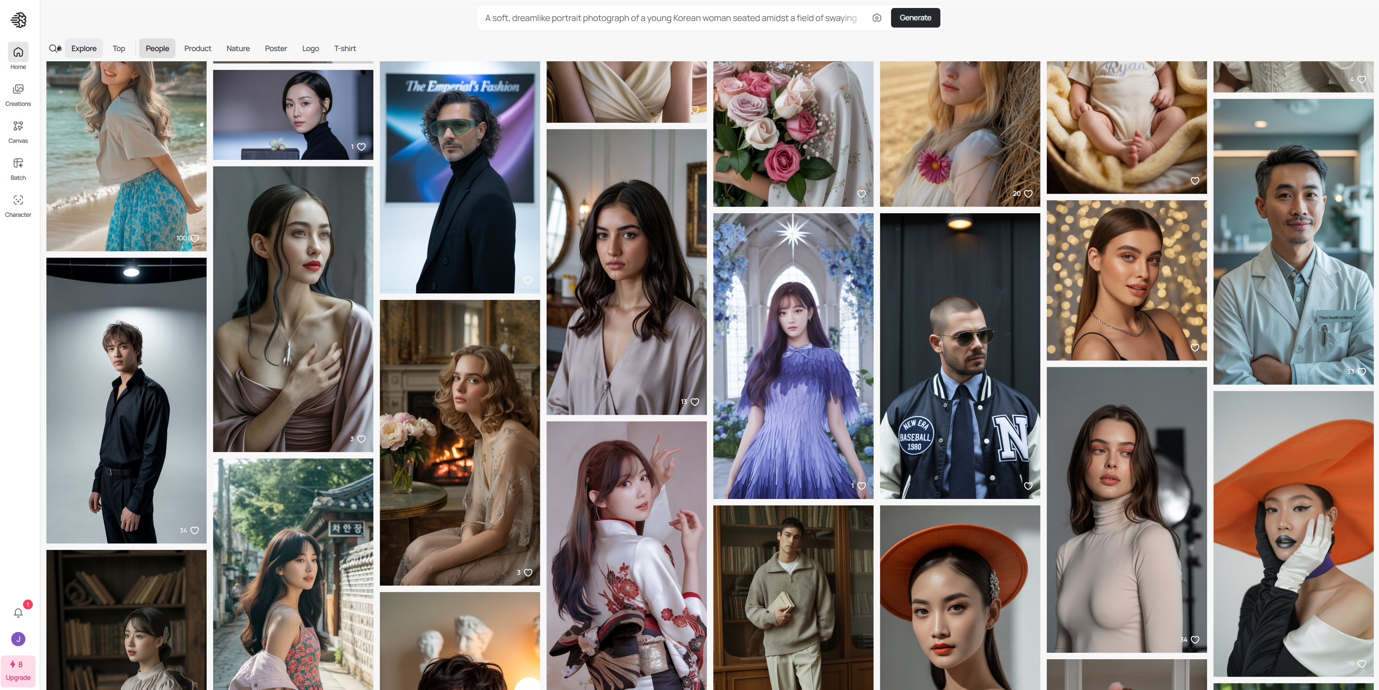Open the Home sidebar icon
Screen dimensions: 1379x690
tap(18, 53)
